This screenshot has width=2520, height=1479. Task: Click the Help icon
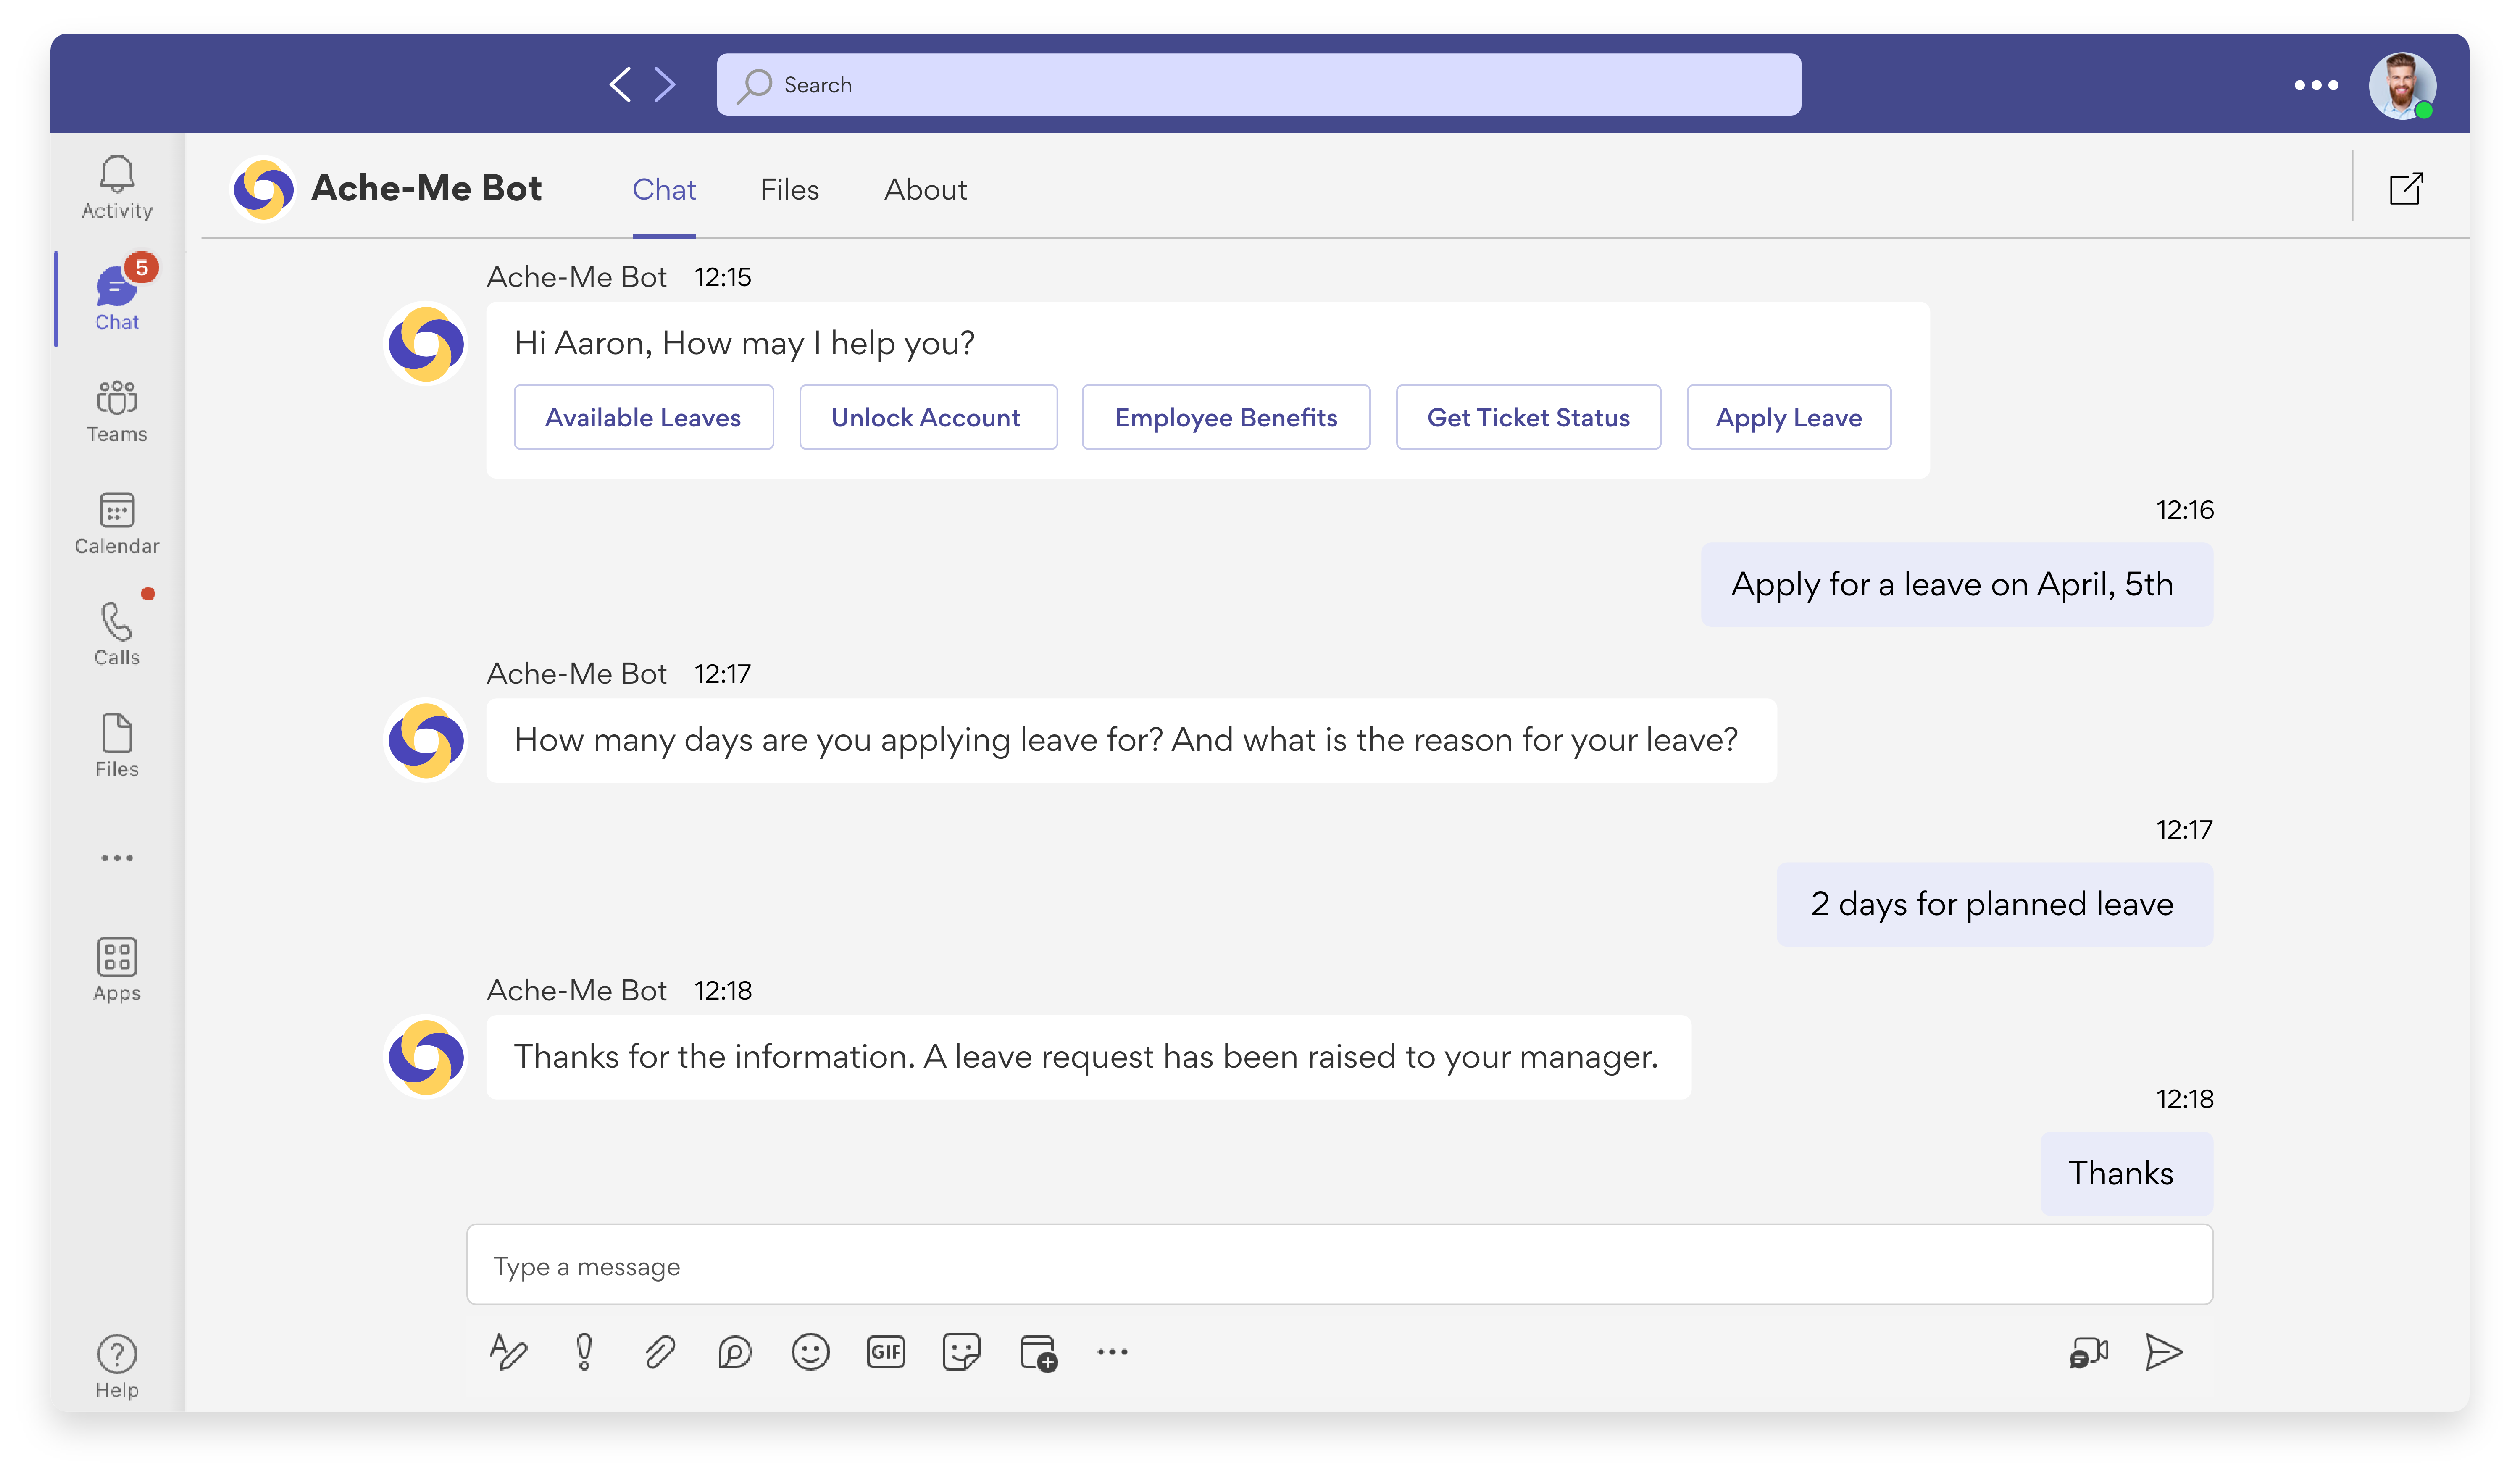(117, 1355)
